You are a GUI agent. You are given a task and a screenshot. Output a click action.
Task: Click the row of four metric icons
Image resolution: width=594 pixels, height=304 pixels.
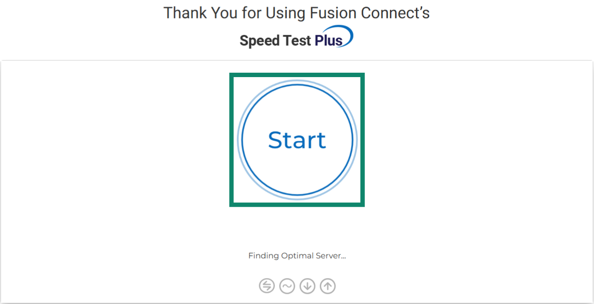tap(297, 285)
